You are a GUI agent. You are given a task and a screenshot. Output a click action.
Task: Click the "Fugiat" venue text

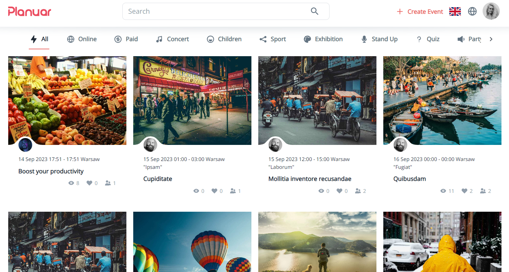[403, 167]
